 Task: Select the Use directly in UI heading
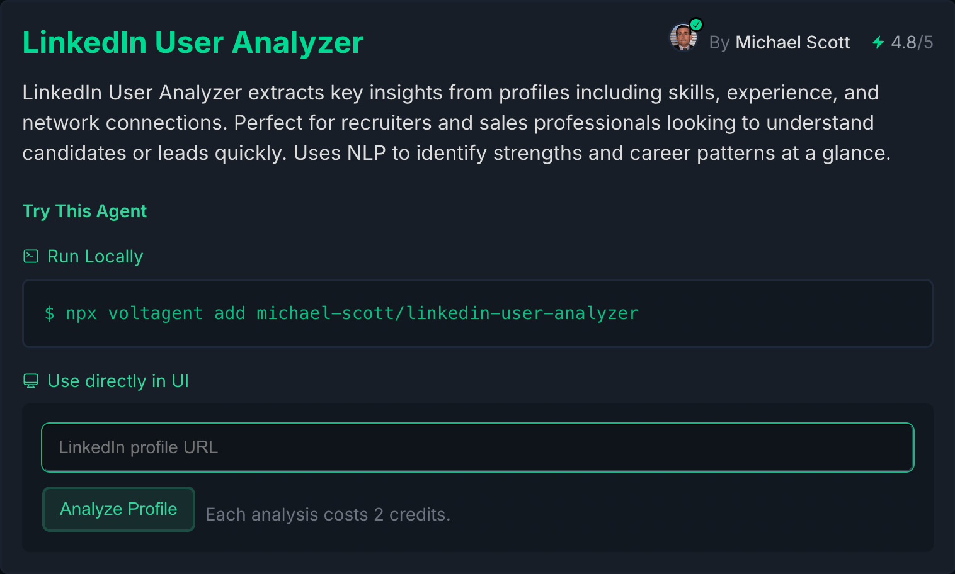coord(118,381)
